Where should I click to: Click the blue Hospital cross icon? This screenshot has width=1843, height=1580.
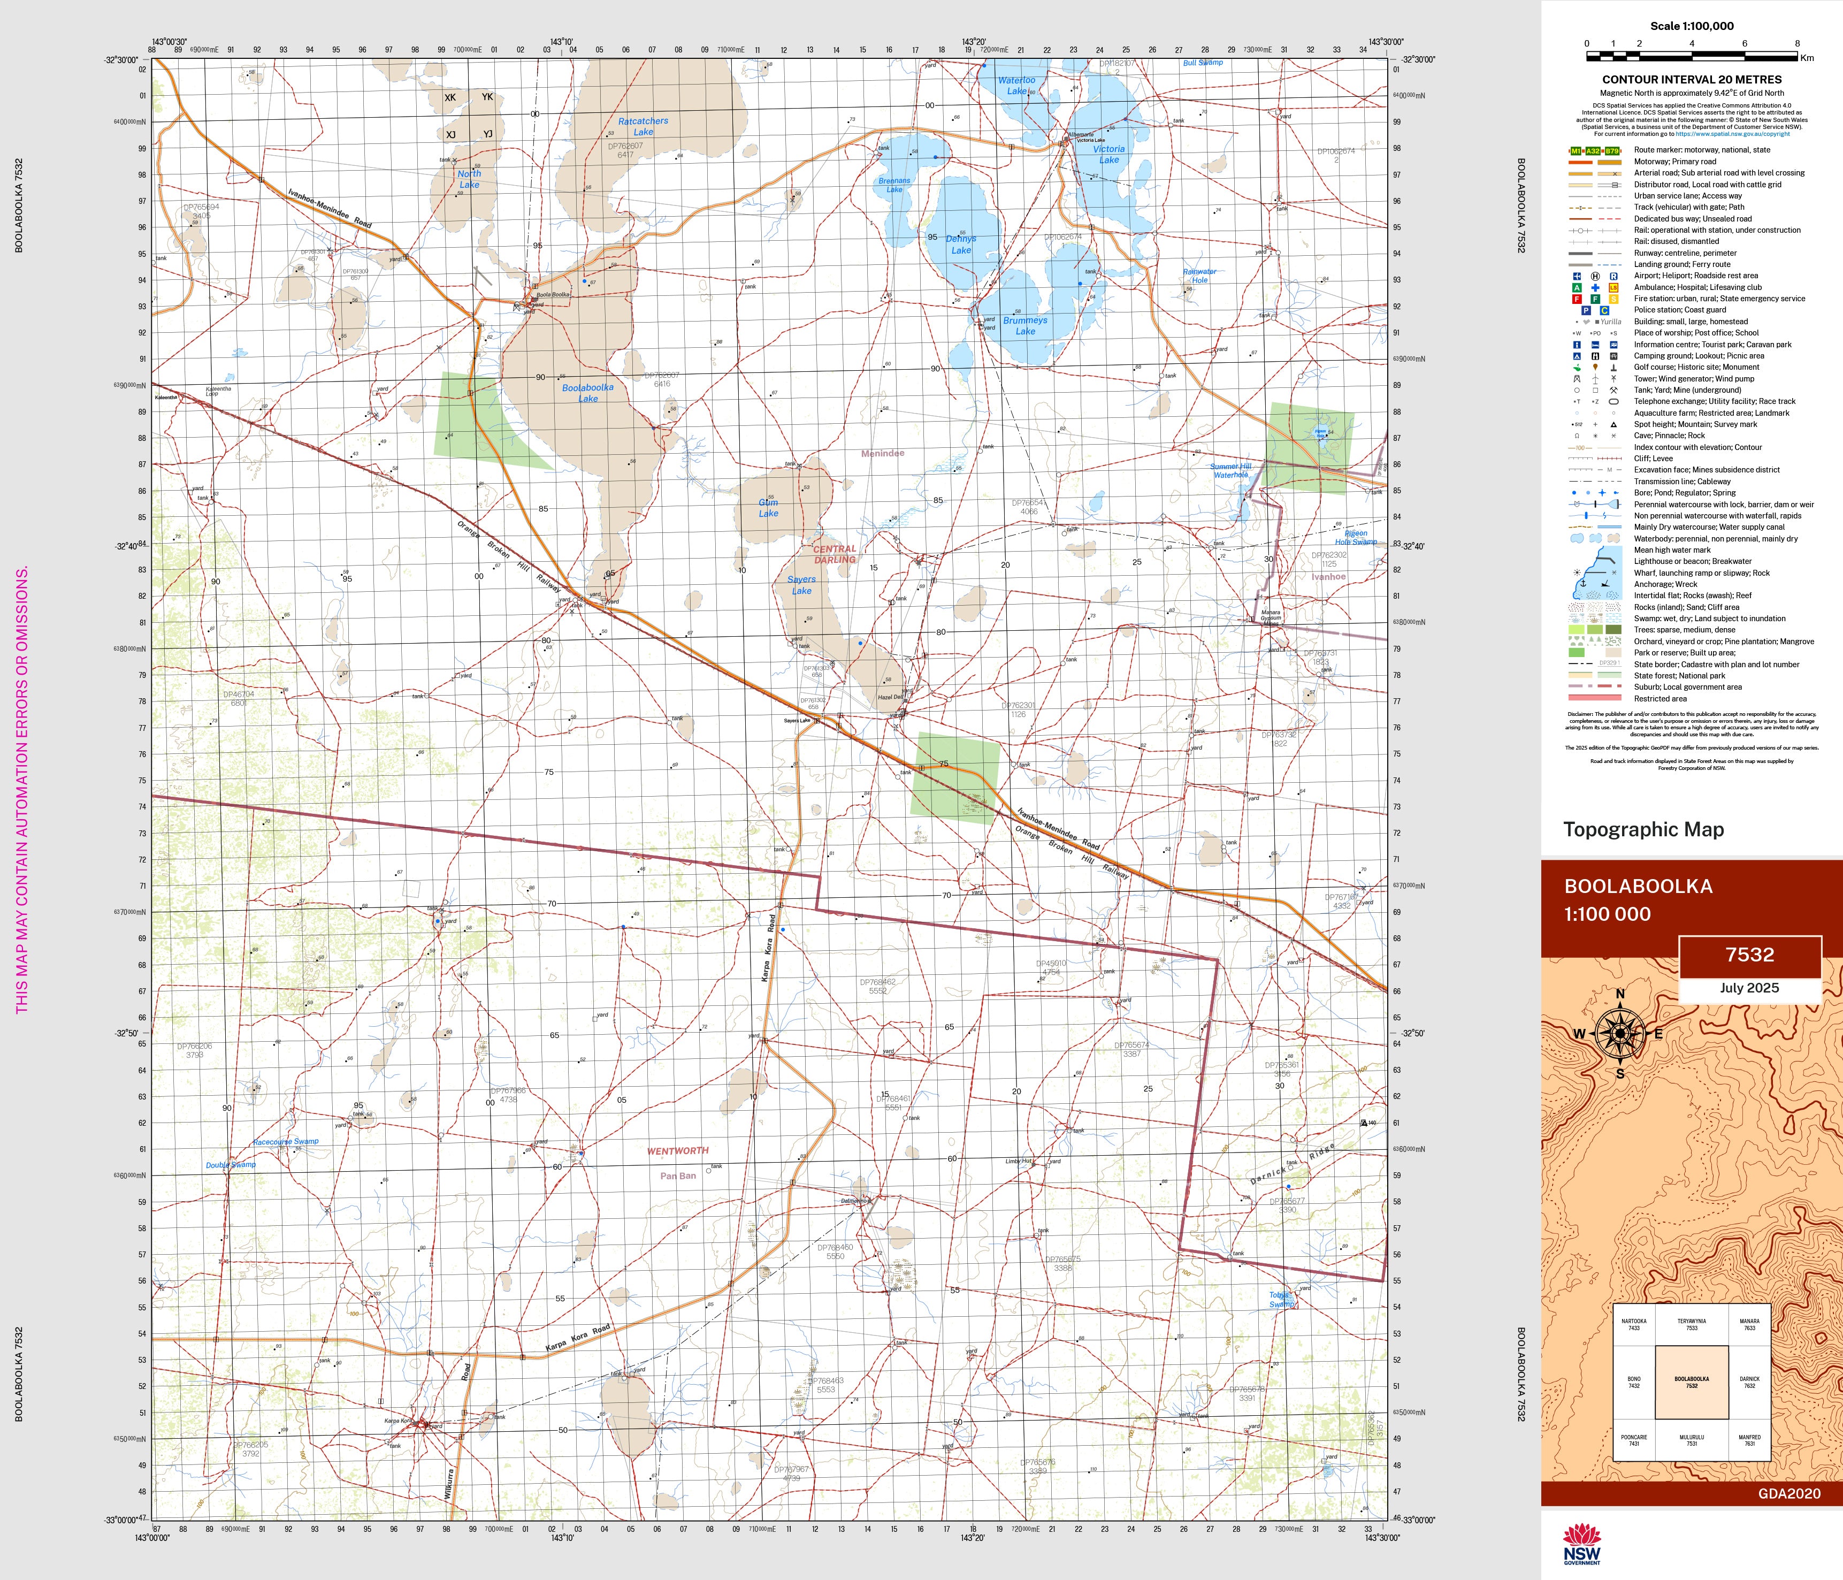click(1596, 287)
